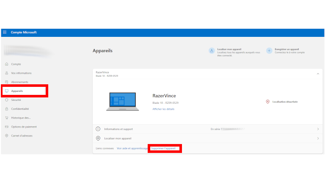
Task: Click Supprimer l'appareil link
Action: click(163, 148)
